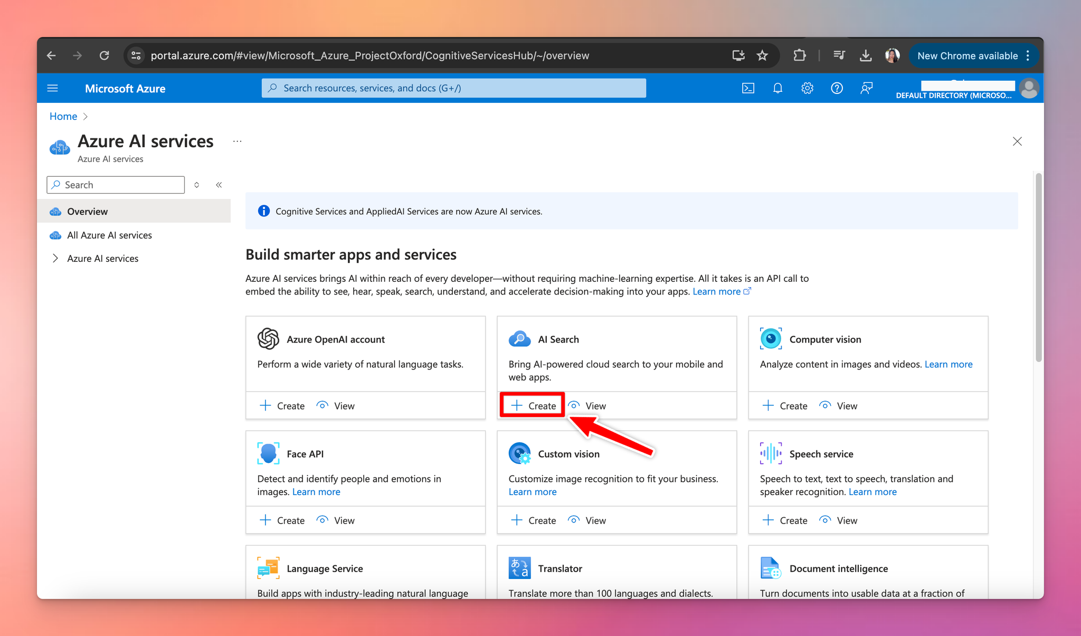This screenshot has width=1081, height=636.
Task: View Face API resources
Action: coord(336,520)
